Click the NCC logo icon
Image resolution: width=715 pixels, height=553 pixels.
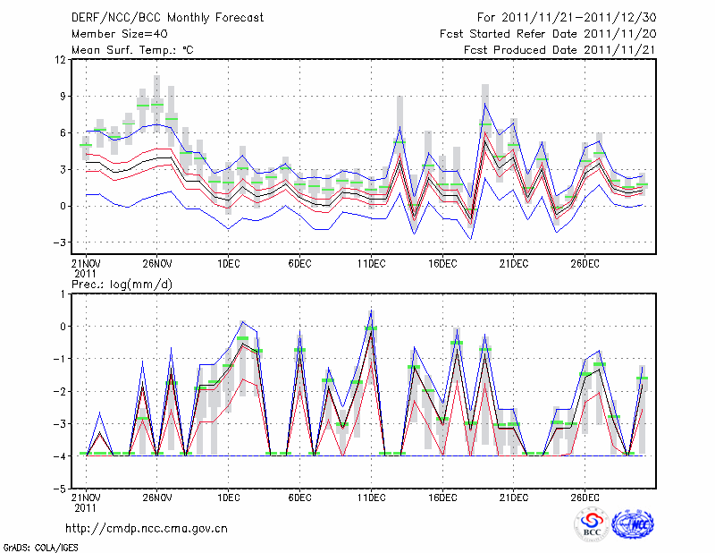[633, 525]
